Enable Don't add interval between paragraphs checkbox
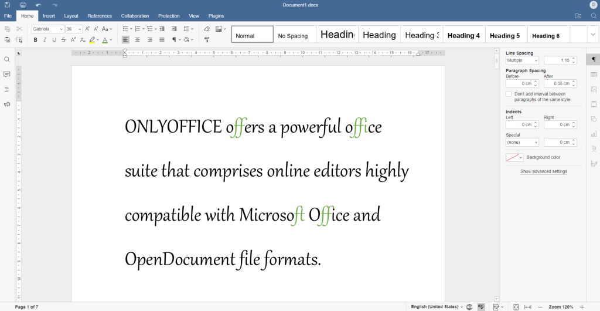 tap(509, 94)
